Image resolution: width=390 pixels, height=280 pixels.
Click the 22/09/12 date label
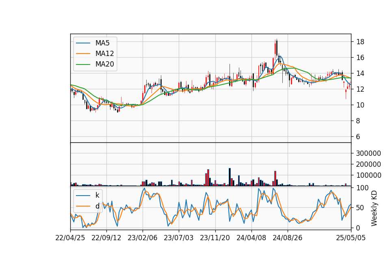point(106,238)
